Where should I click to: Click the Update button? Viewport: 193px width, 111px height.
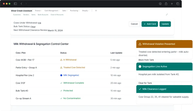pyautogui.click(x=165, y=24)
